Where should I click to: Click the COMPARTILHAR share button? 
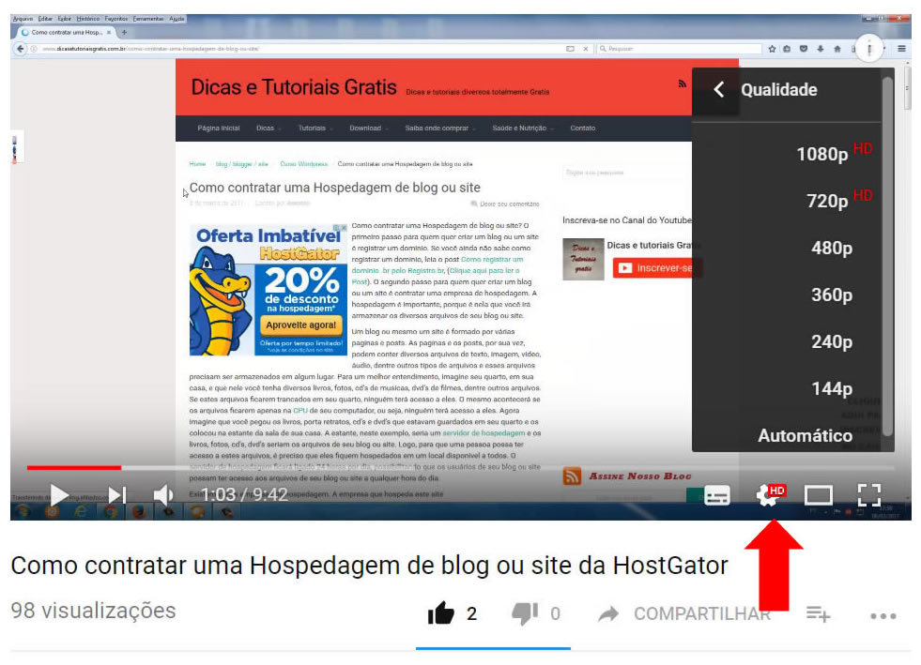tap(684, 614)
